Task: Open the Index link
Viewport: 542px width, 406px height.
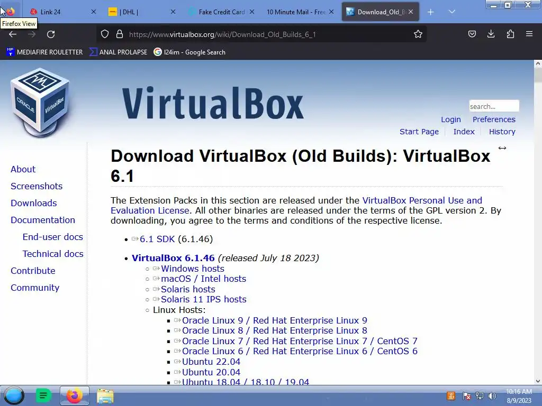Action: 464,132
